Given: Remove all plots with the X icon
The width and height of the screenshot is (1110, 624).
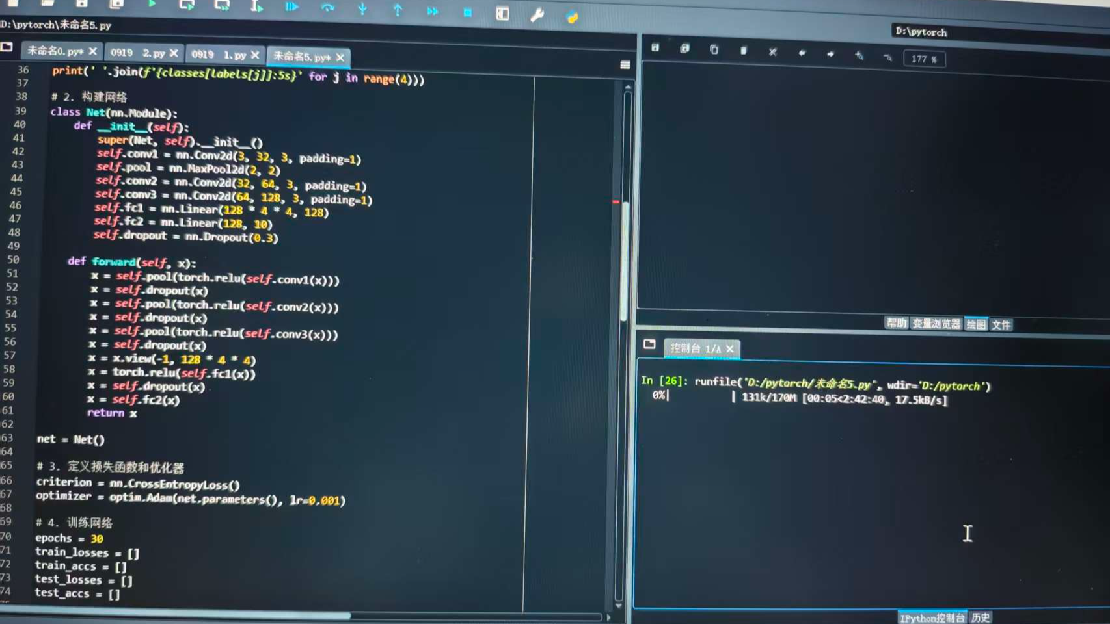Looking at the screenshot, I should [x=772, y=51].
